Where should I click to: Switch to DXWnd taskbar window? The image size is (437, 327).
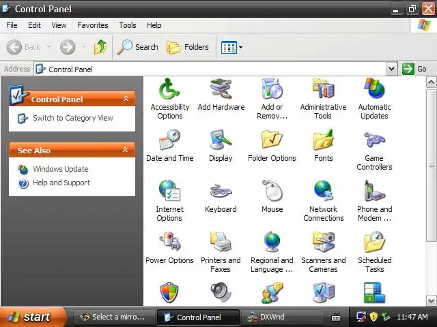281,317
